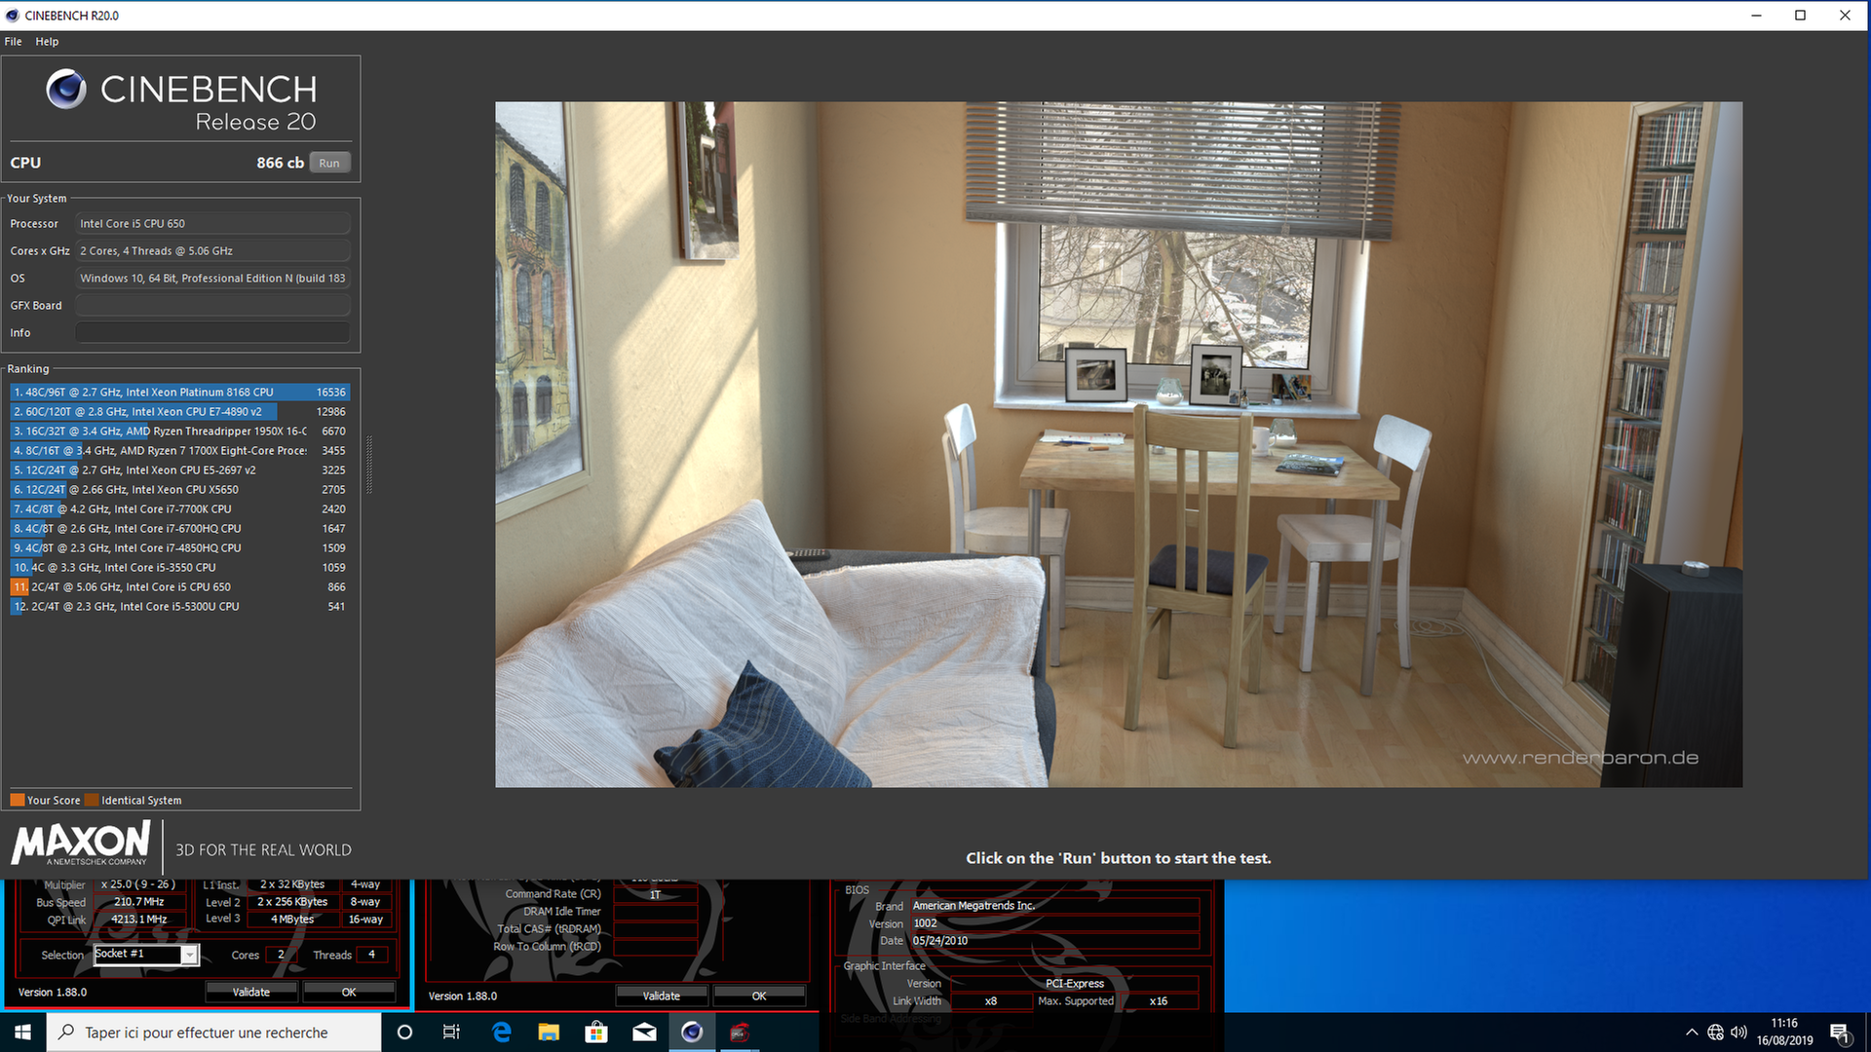Show hidden system tray icons
1871x1052 pixels.
1692,1033
